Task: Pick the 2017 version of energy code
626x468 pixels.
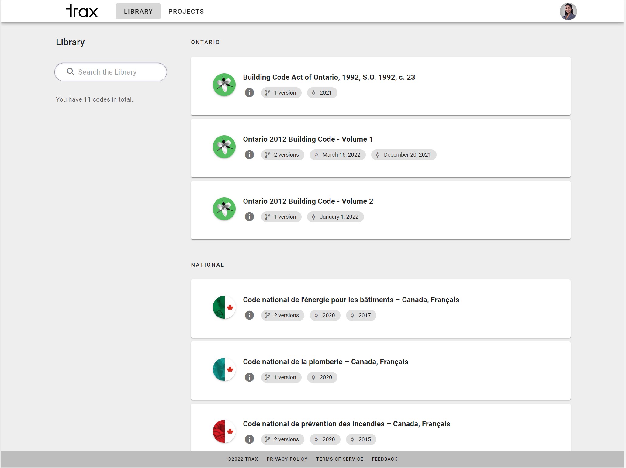Action: pos(361,315)
